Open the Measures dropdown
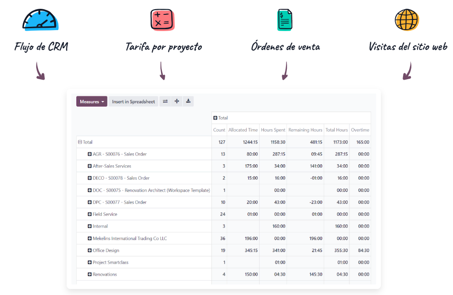 click(x=92, y=101)
